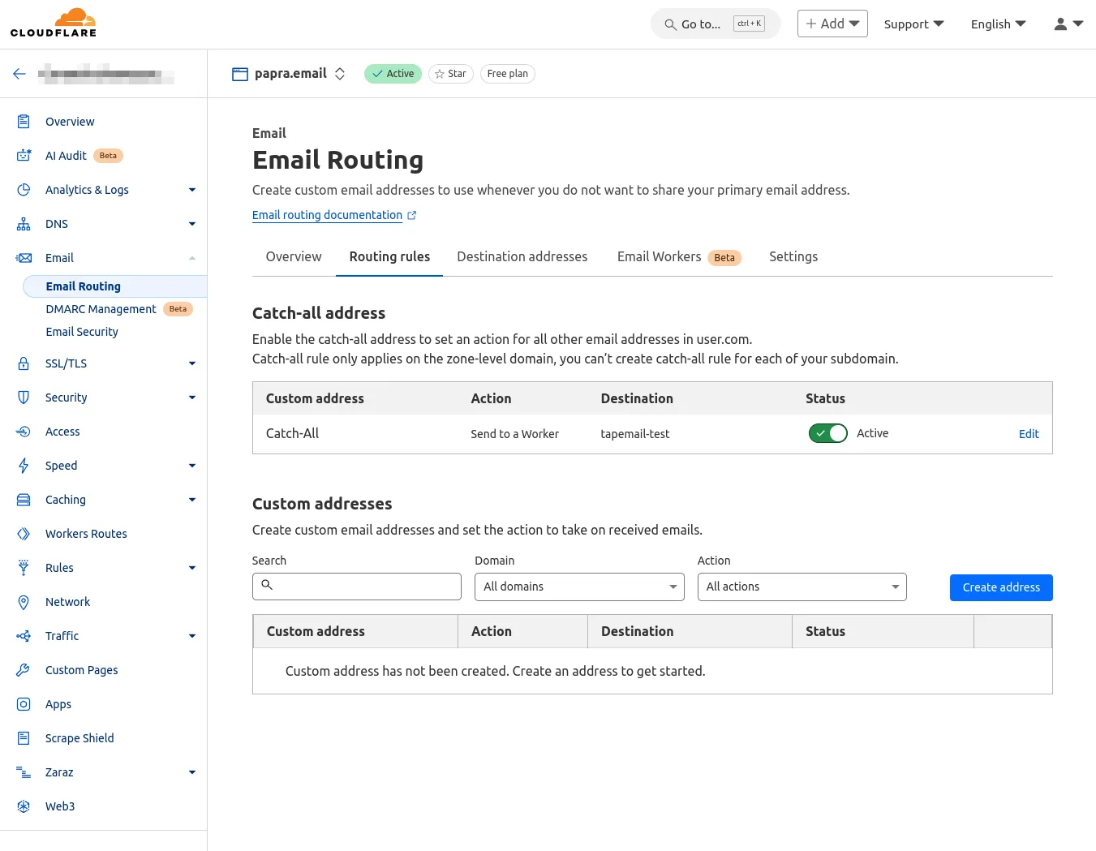The image size is (1096, 851).
Task: Star the papra.email zone
Action: point(450,73)
